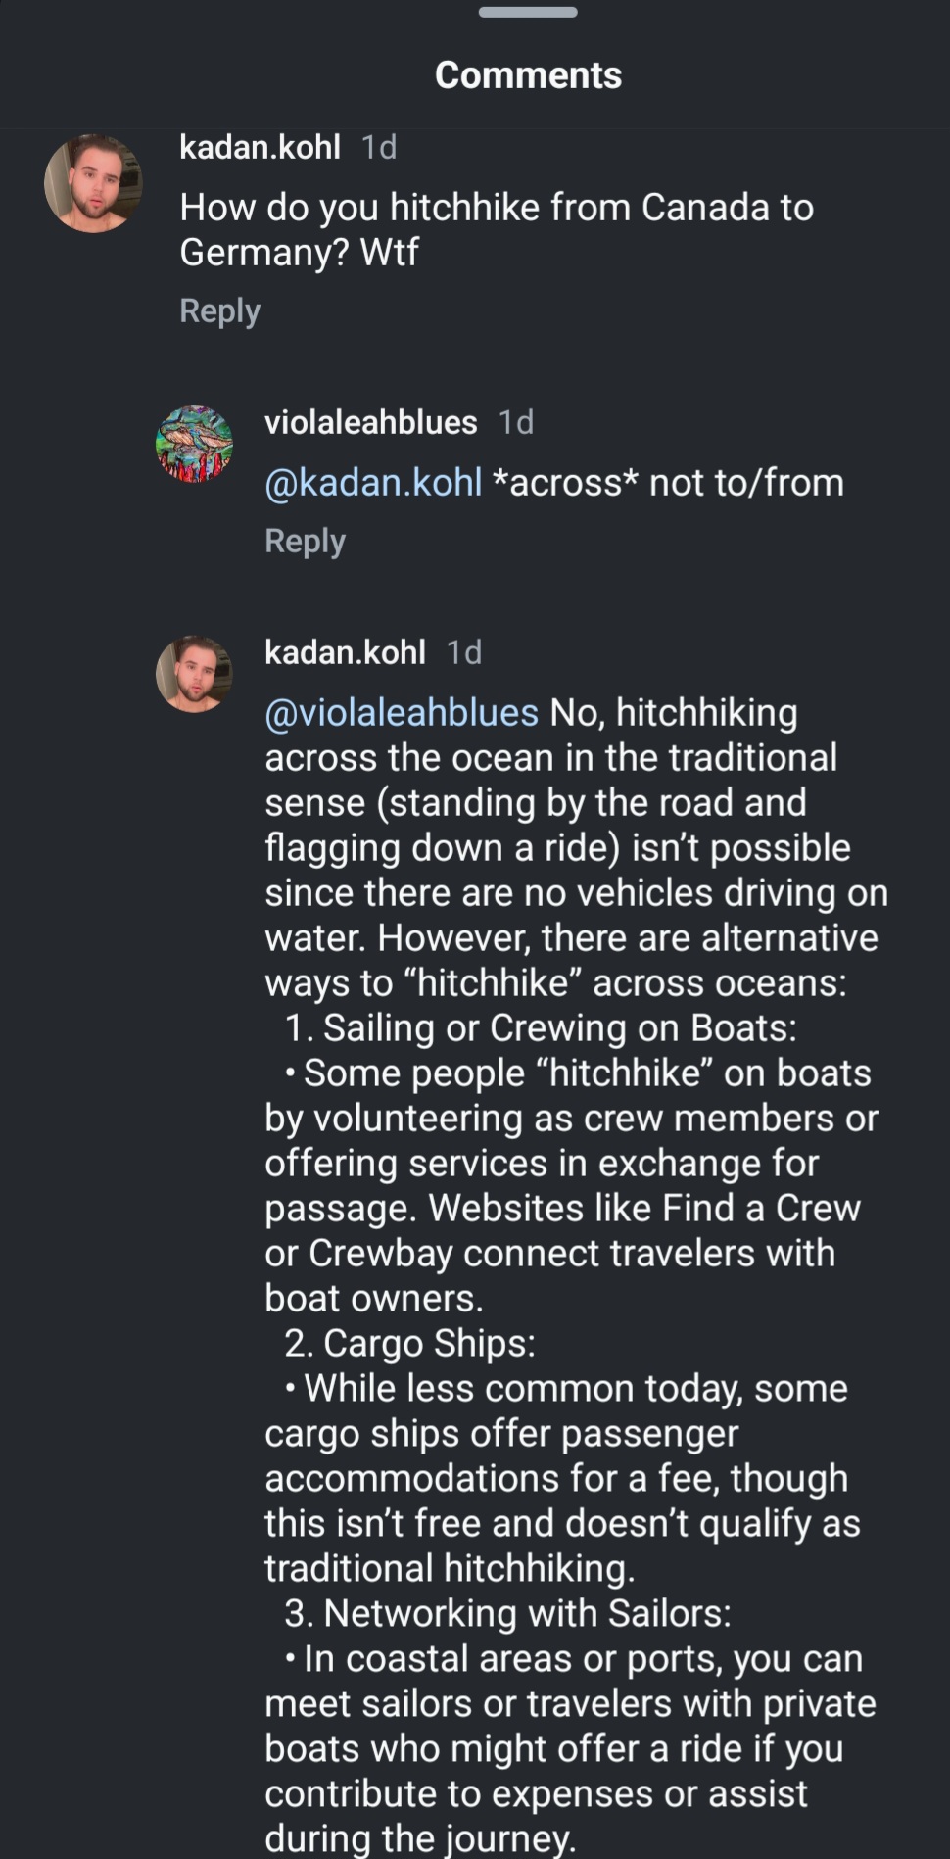Reply to the violaleahblues comment
This screenshot has width=950, height=1859.
point(305,541)
